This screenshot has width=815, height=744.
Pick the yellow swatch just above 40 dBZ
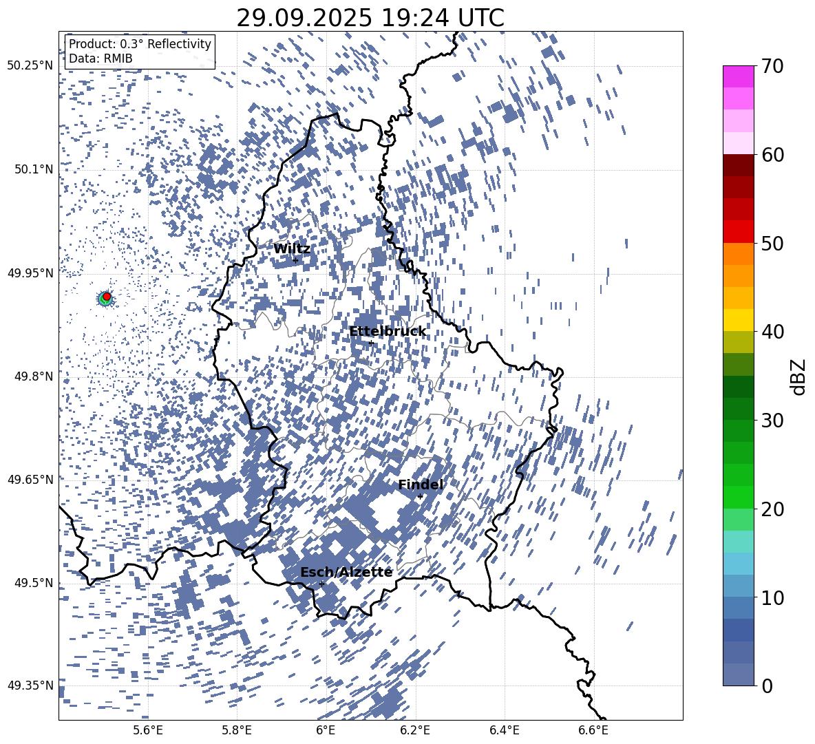pos(738,320)
